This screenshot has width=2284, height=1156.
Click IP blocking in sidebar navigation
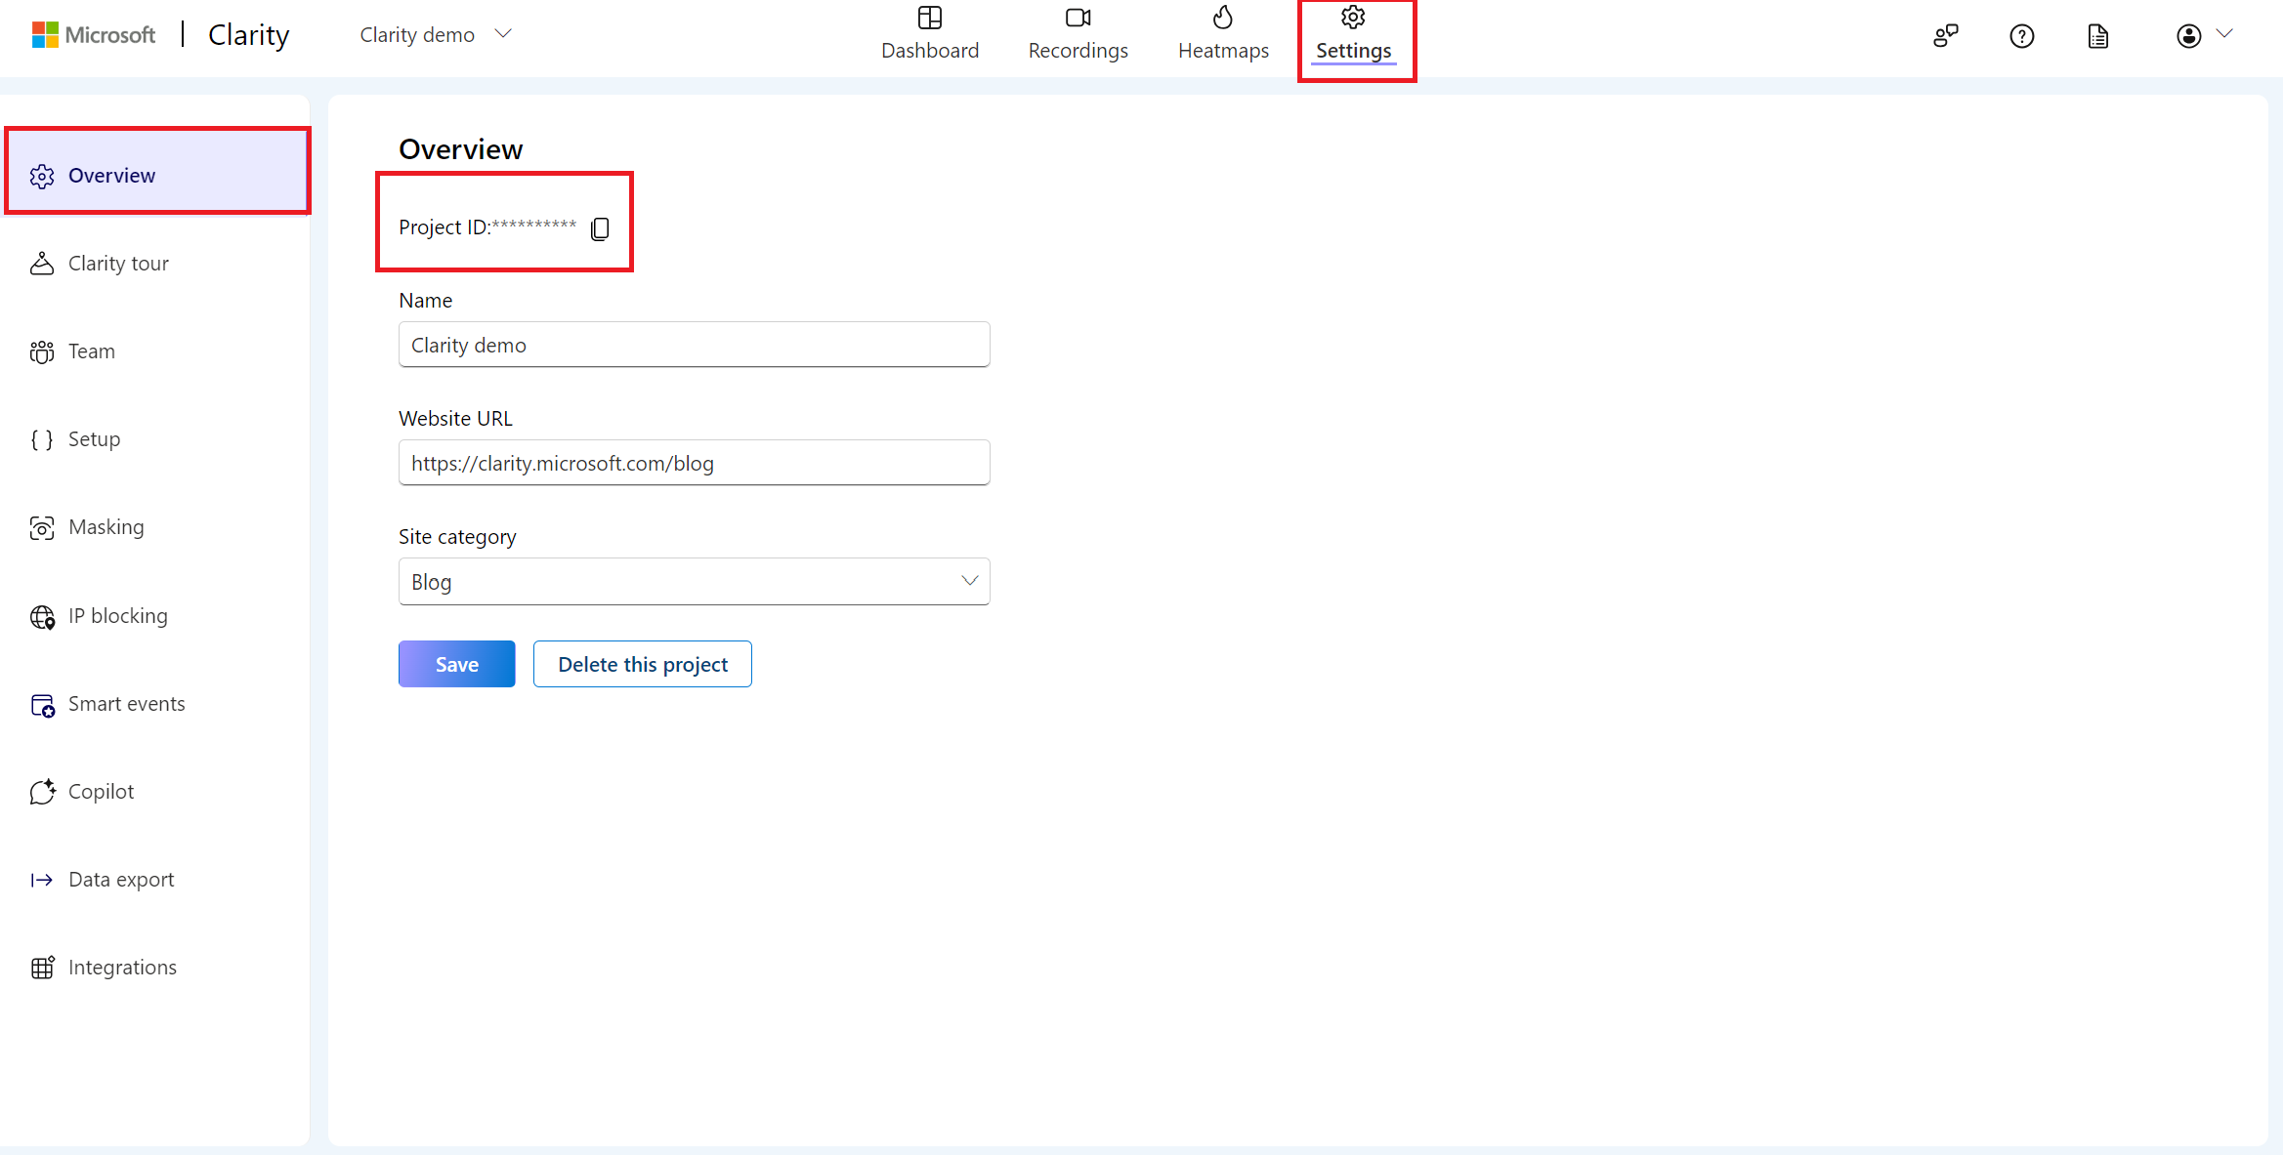(116, 615)
